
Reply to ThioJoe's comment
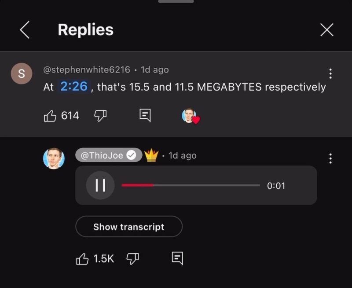tap(177, 259)
